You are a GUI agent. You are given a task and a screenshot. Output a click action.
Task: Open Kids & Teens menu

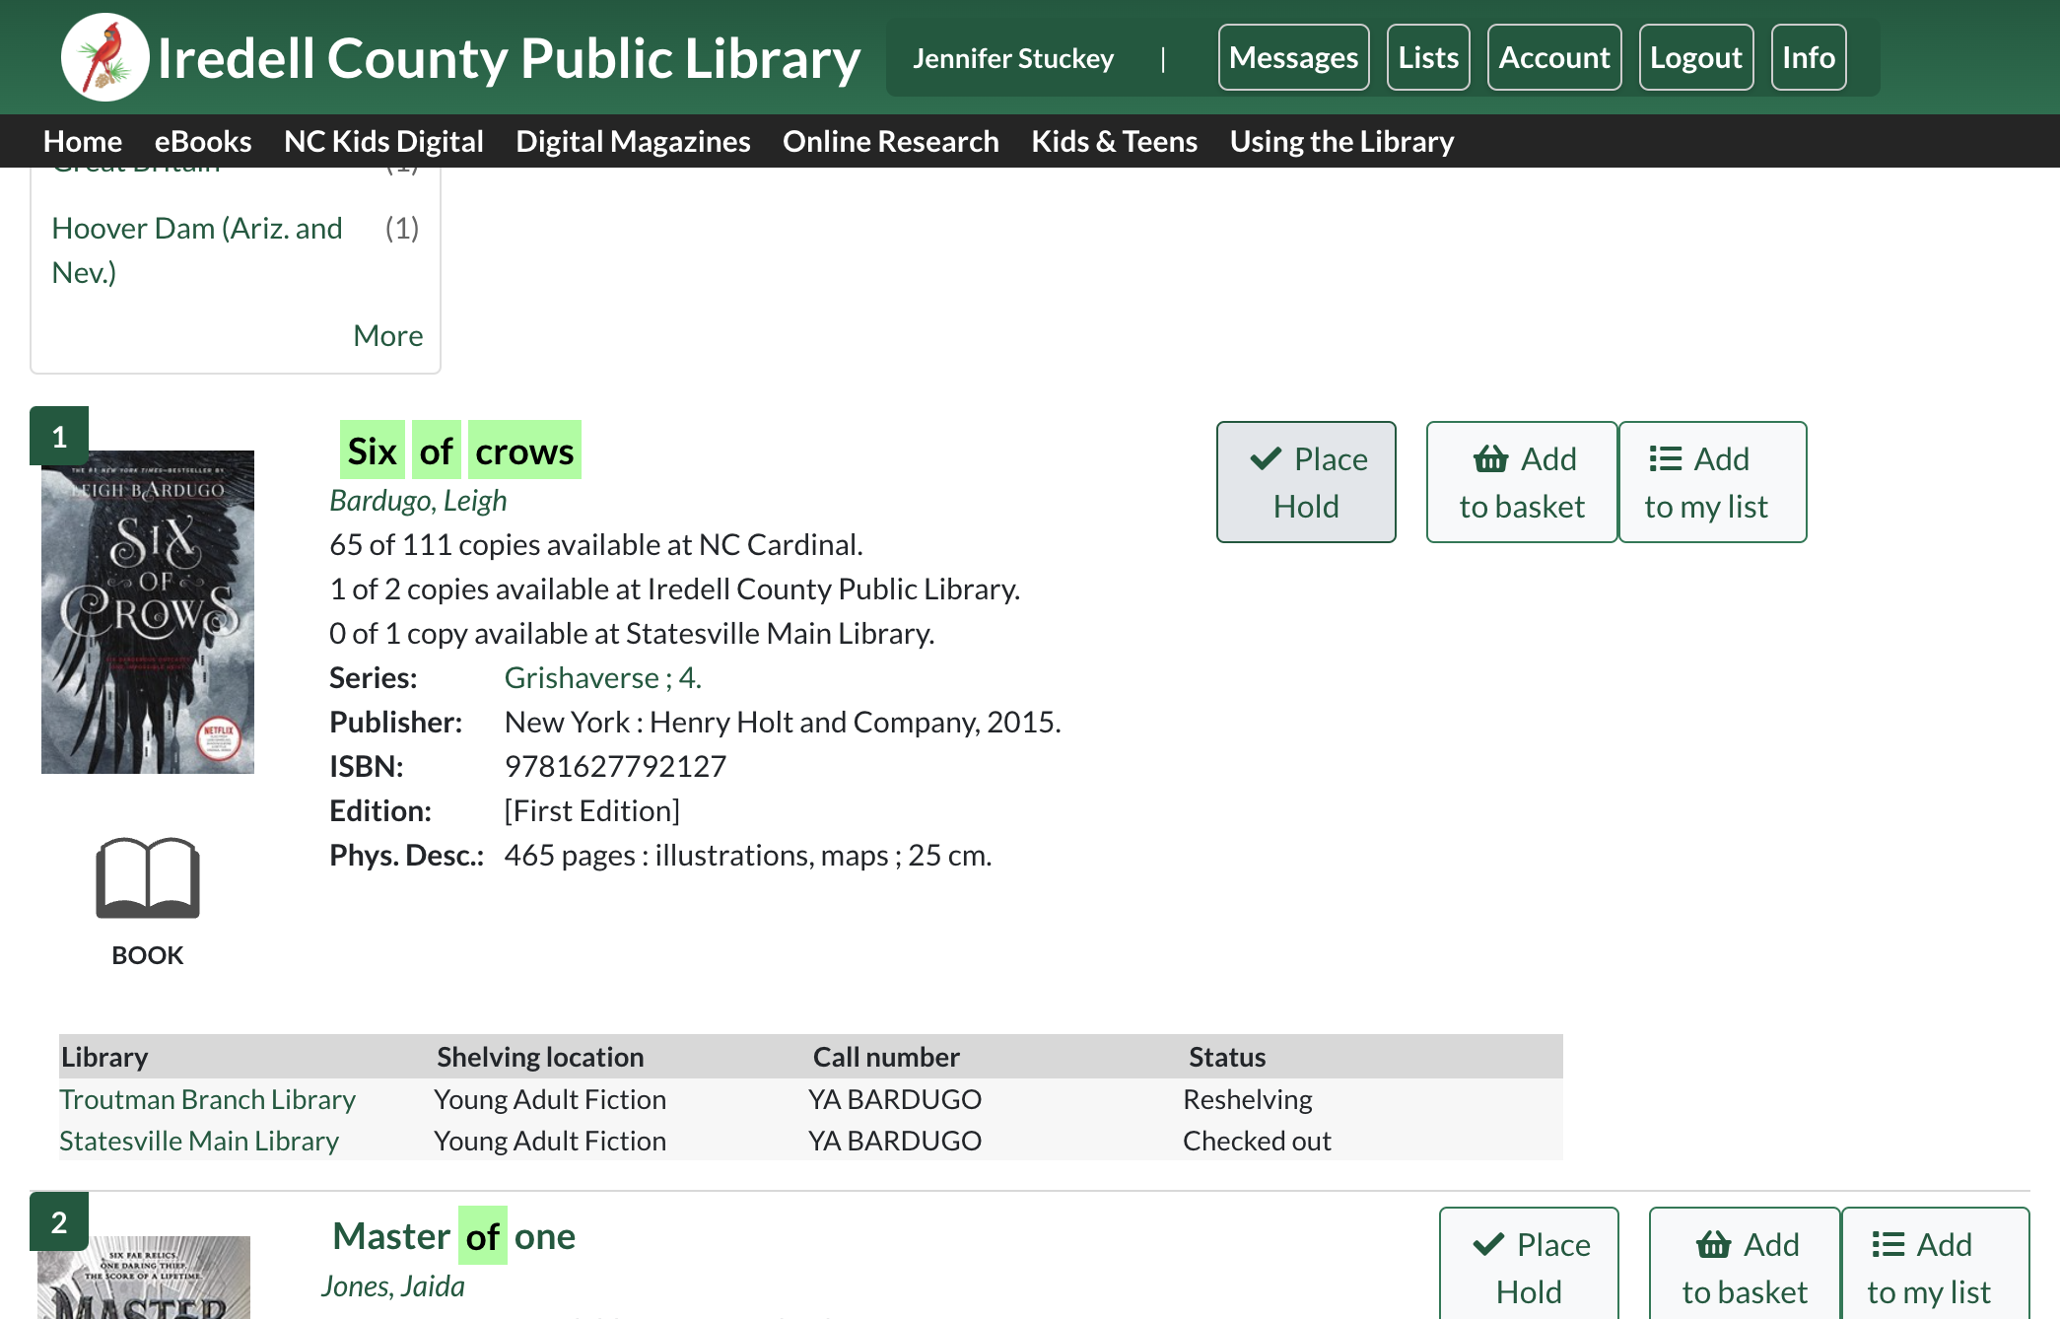pyautogui.click(x=1114, y=141)
